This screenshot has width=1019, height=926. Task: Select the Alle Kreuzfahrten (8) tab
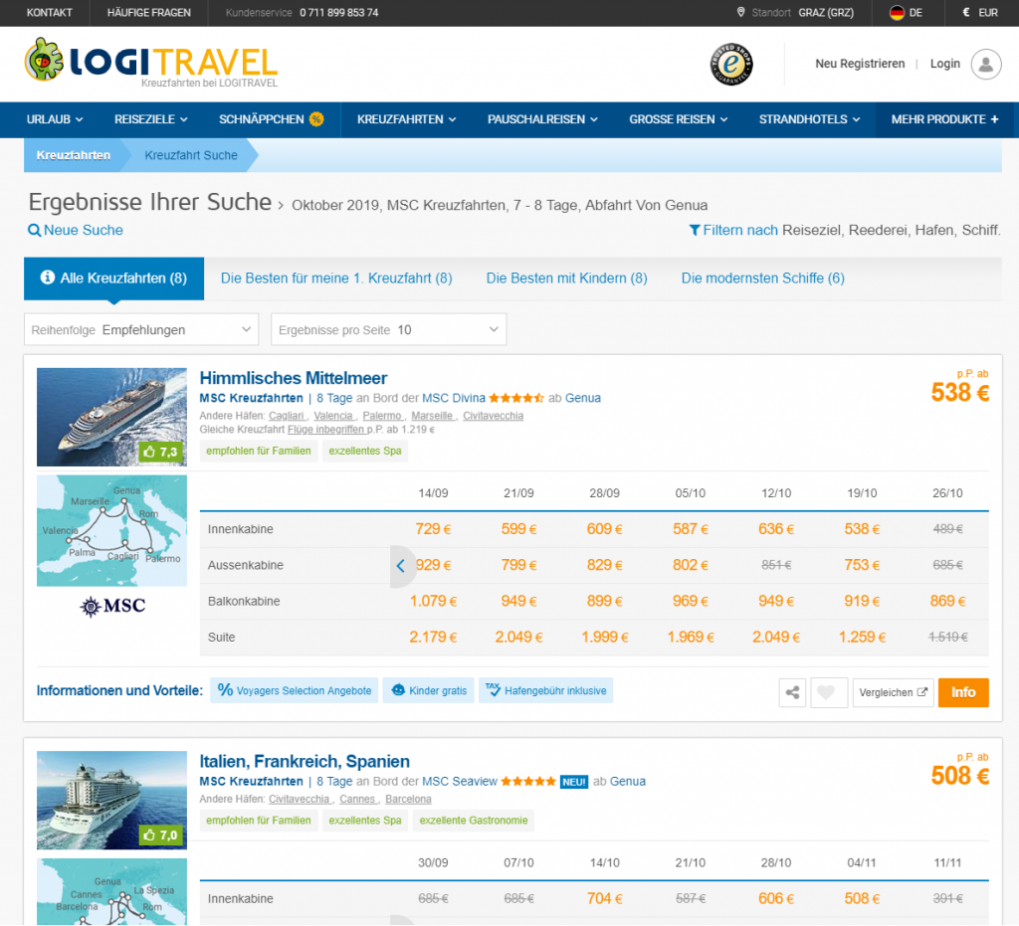(x=113, y=278)
